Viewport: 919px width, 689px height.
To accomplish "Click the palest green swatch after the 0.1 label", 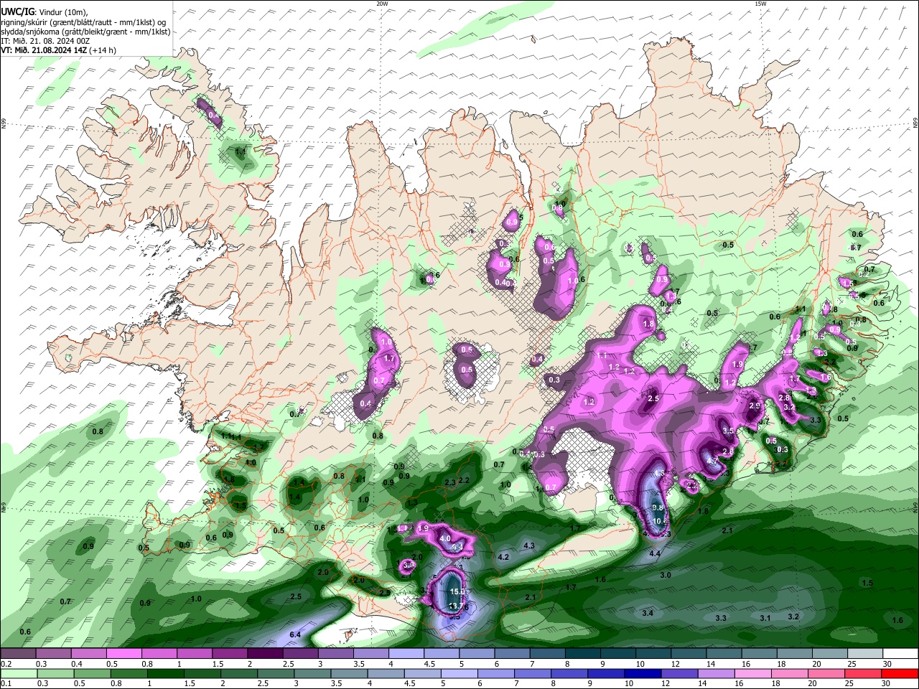I will pos(18,674).
